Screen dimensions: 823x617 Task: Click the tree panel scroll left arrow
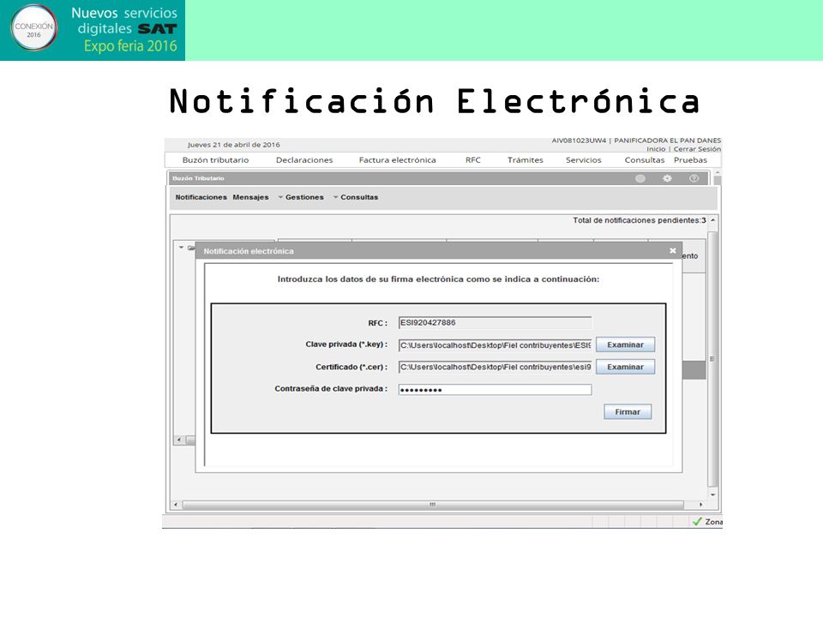coord(179,440)
